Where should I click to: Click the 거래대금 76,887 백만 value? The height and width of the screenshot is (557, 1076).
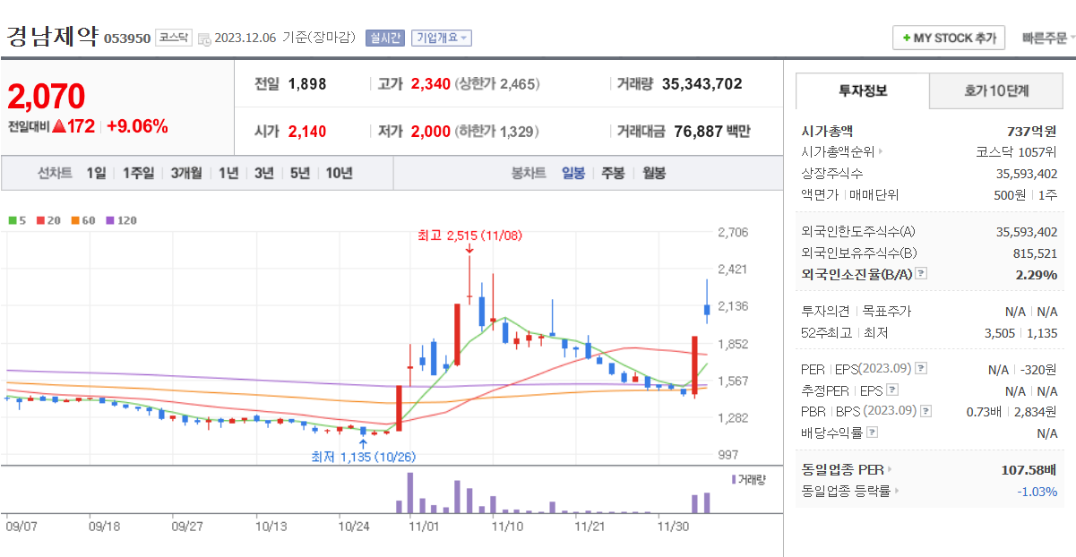pos(712,132)
